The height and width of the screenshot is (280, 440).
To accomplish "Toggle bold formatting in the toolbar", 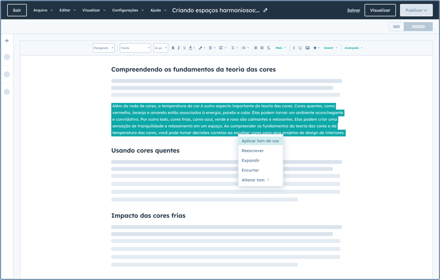I will [x=173, y=47].
